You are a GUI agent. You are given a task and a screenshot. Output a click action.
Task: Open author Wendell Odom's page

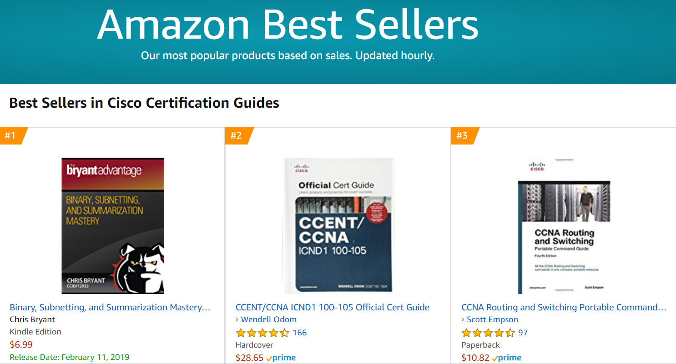tap(269, 319)
